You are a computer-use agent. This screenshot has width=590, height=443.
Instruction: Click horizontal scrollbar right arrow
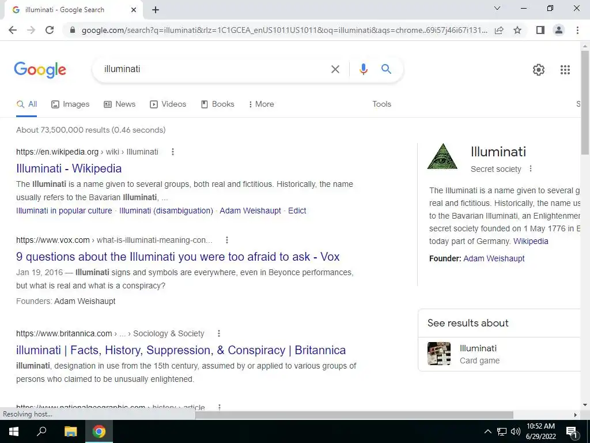[x=575, y=415]
